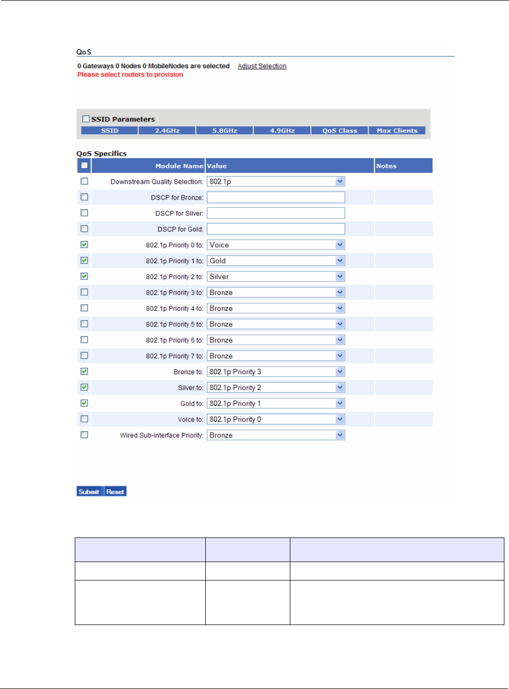
Task: Click the 2.4GHz column header
Action: click(167, 131)
